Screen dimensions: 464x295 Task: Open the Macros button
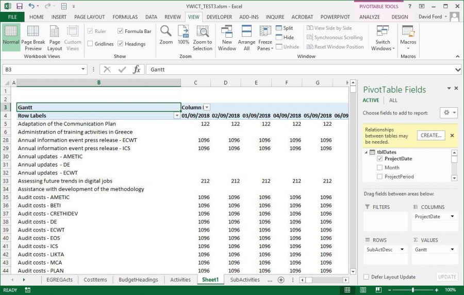[408, 38]
